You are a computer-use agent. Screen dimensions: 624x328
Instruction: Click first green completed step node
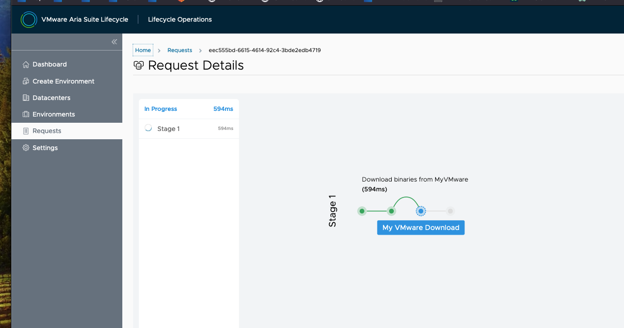(362, 211)
